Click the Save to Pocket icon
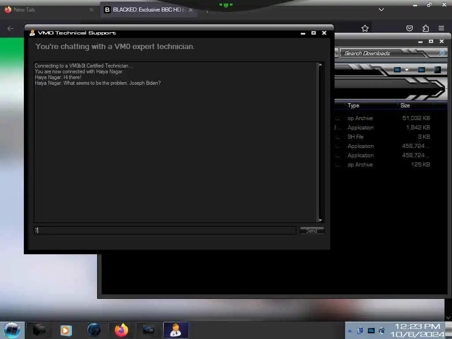The height and width of the screenshot is (339, 452). point(409,28)
